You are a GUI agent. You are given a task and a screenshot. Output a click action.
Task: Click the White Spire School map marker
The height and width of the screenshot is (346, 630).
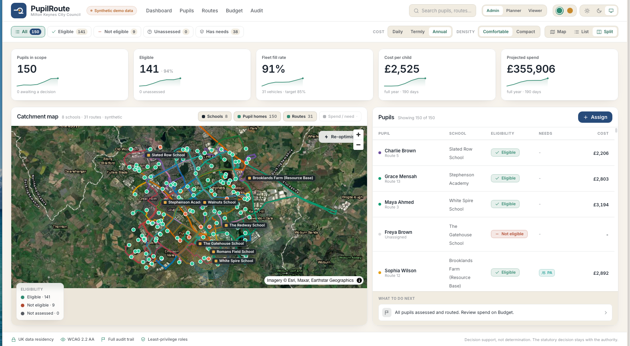tap(234, 261)
